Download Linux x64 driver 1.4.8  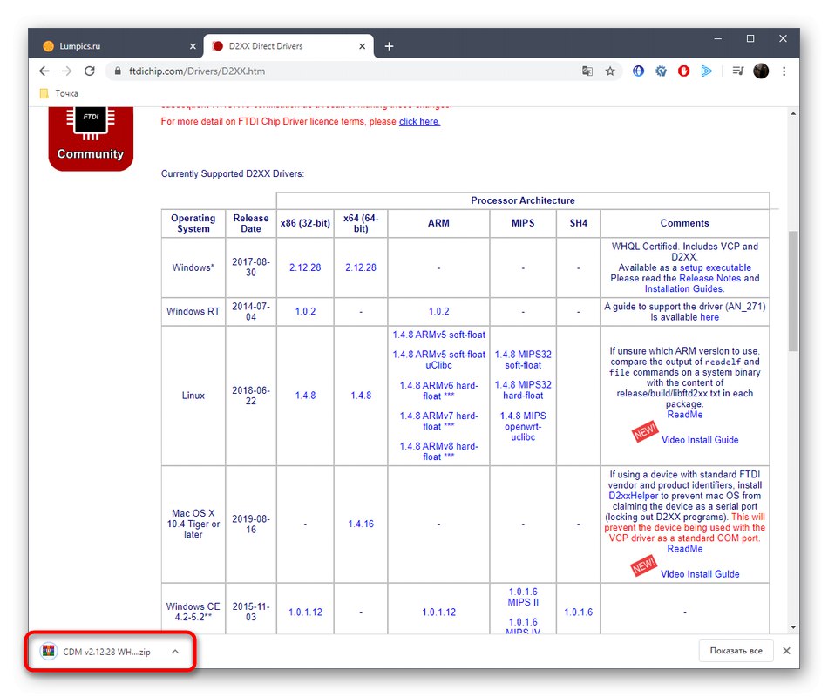pyautogui.click(x=361, y=396)
